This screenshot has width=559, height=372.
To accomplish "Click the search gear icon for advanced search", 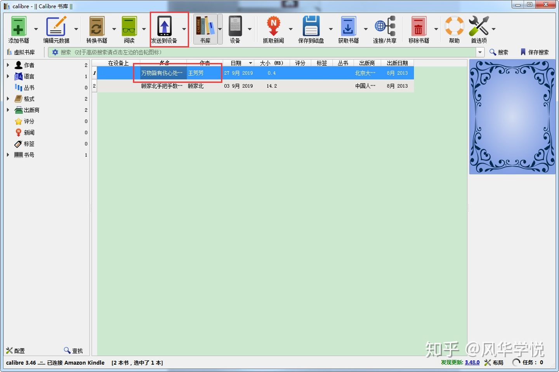I will pos(55,52).
